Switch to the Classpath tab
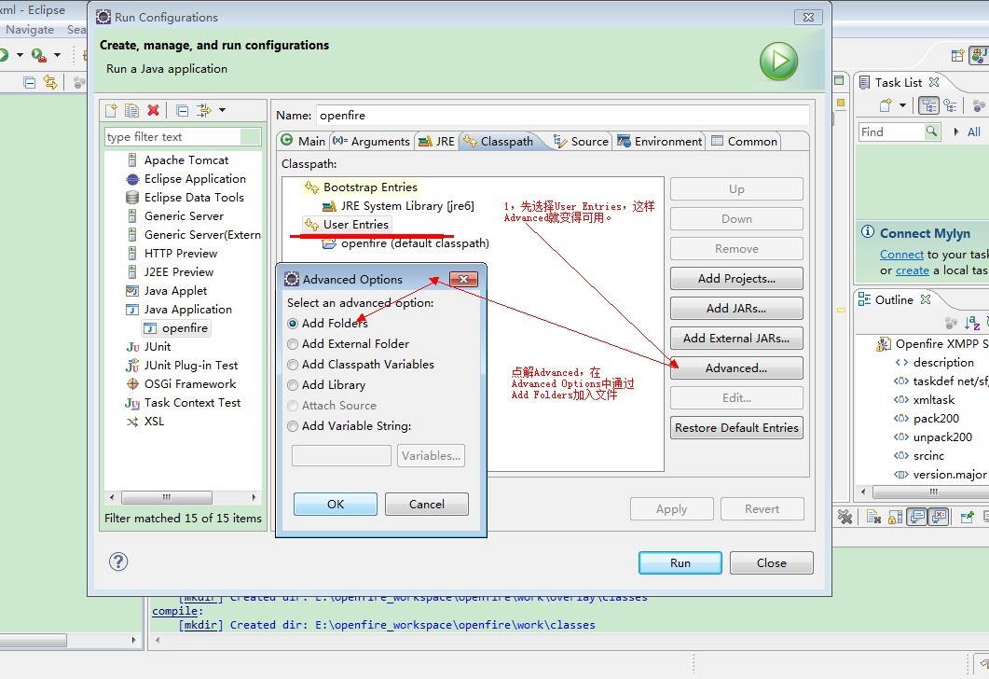Image resolution: width=989 pixels, height=679 pixels. click(499, 142)
